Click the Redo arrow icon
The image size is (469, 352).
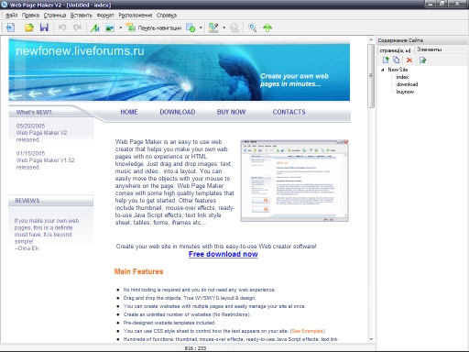[x=77, y=27]
